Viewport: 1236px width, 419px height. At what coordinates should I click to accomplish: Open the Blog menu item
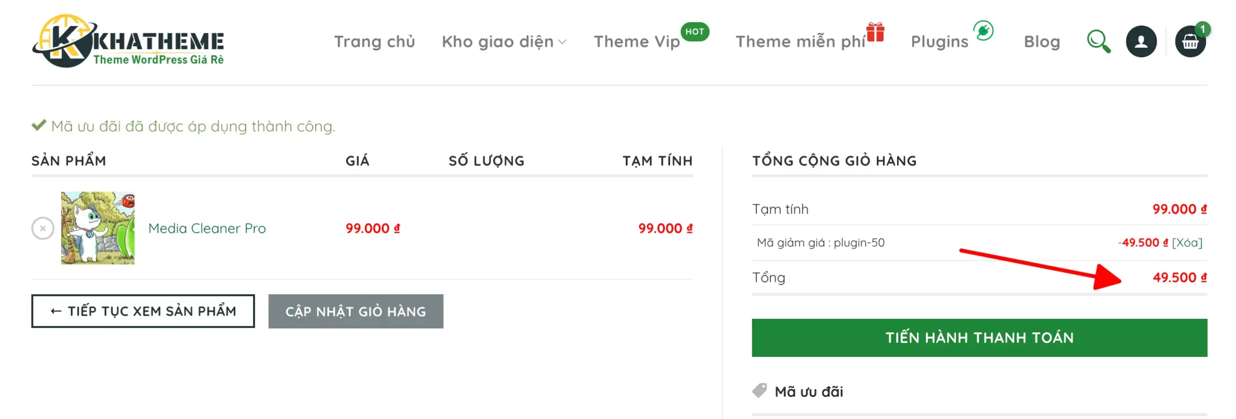(x=1041, y=42)
